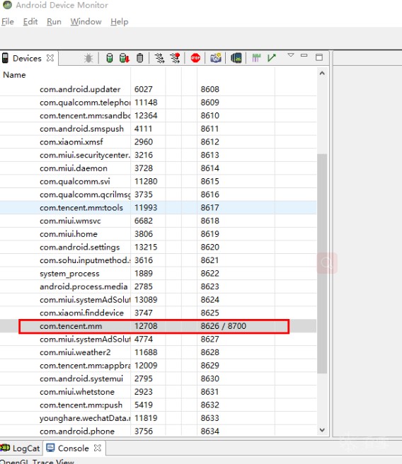Screen dimensions: 402x464
Task: Click Dump View Hierarchy for UI Automator icon
Action: click(236, 58)
